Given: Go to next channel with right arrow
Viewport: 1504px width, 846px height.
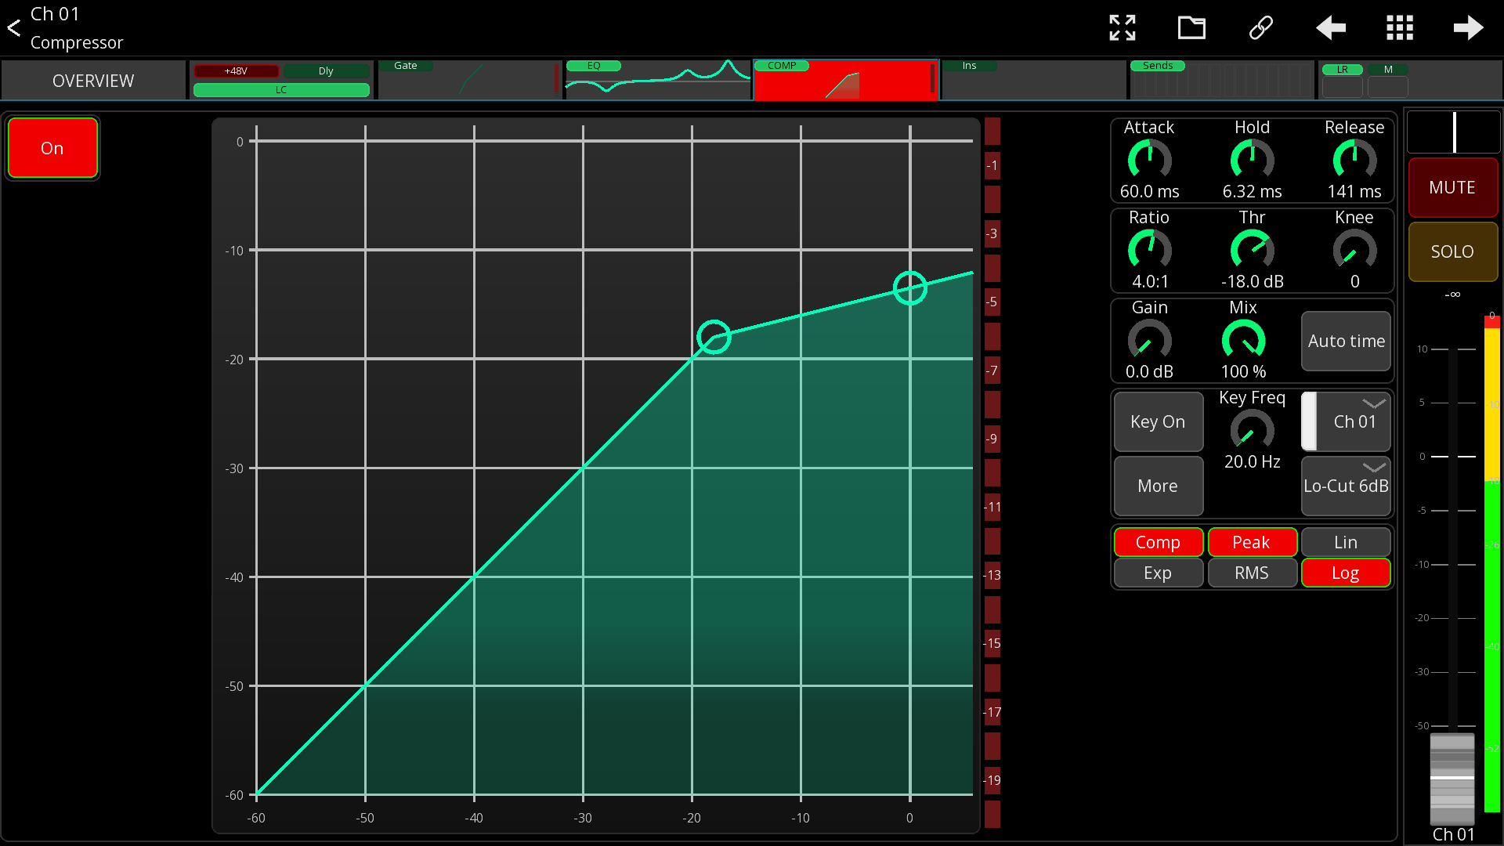Looking at the screenshot, I should point(1468,28).
